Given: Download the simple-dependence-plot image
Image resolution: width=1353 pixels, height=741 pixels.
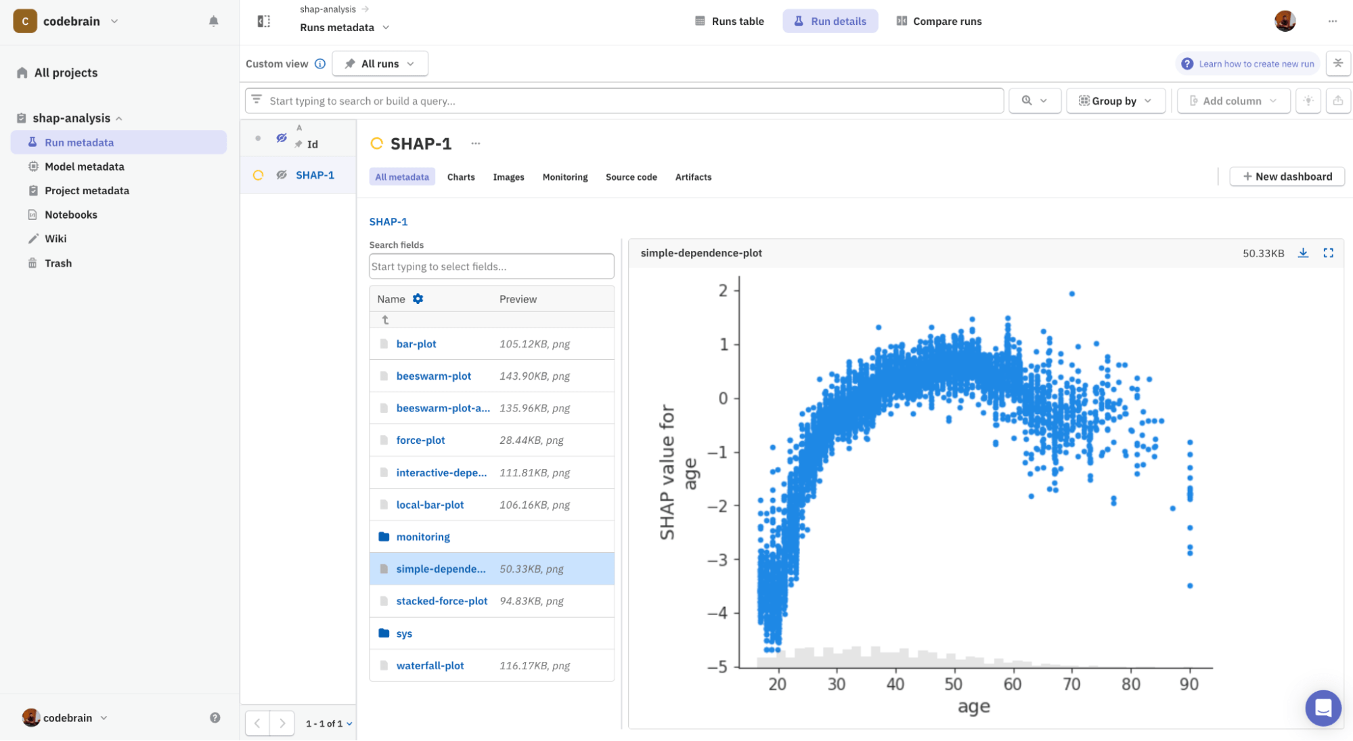Looking at the screenshot, I should pyautogui.click(x=1303, y=252).
